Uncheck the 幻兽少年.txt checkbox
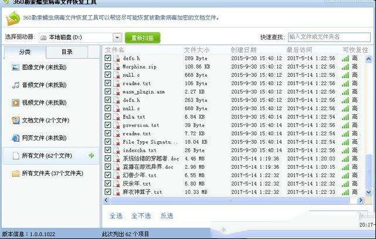This screenshot has width=376, height=239. pyautogui.click(x=108, y=175)
